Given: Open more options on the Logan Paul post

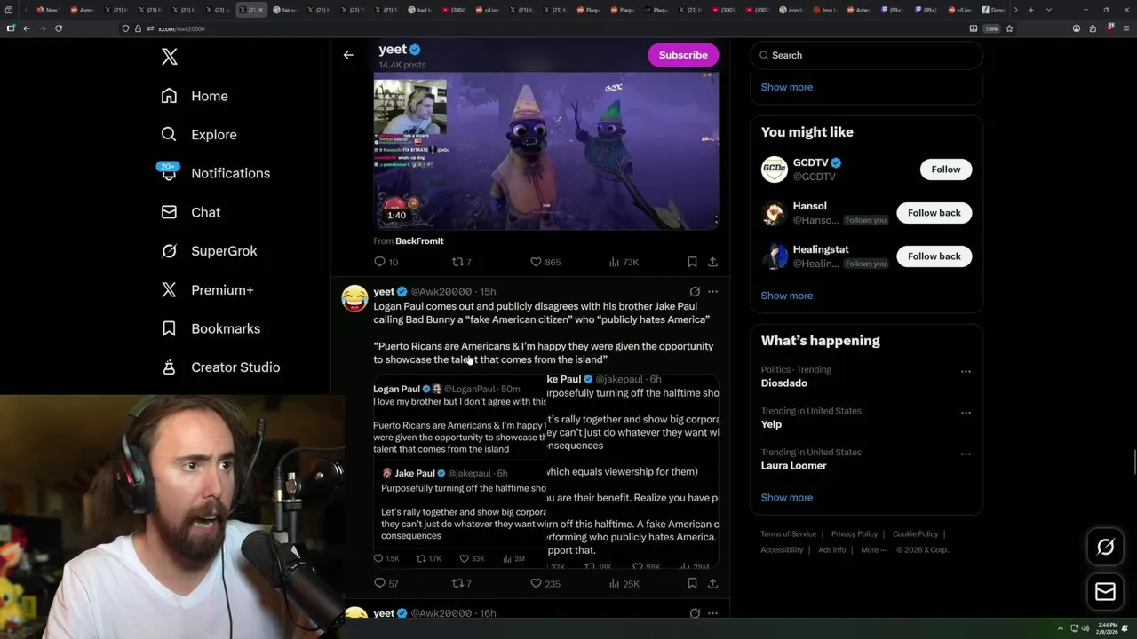Looking at the screenshot, I should (712, 291).
